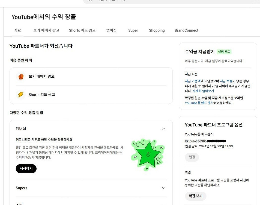
Task: Open the 지급 보류 link
Action: (x=226, y=81)
